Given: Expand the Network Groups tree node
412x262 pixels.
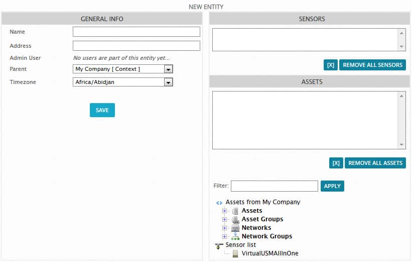Looking at the screenshot, I should 224,236.
